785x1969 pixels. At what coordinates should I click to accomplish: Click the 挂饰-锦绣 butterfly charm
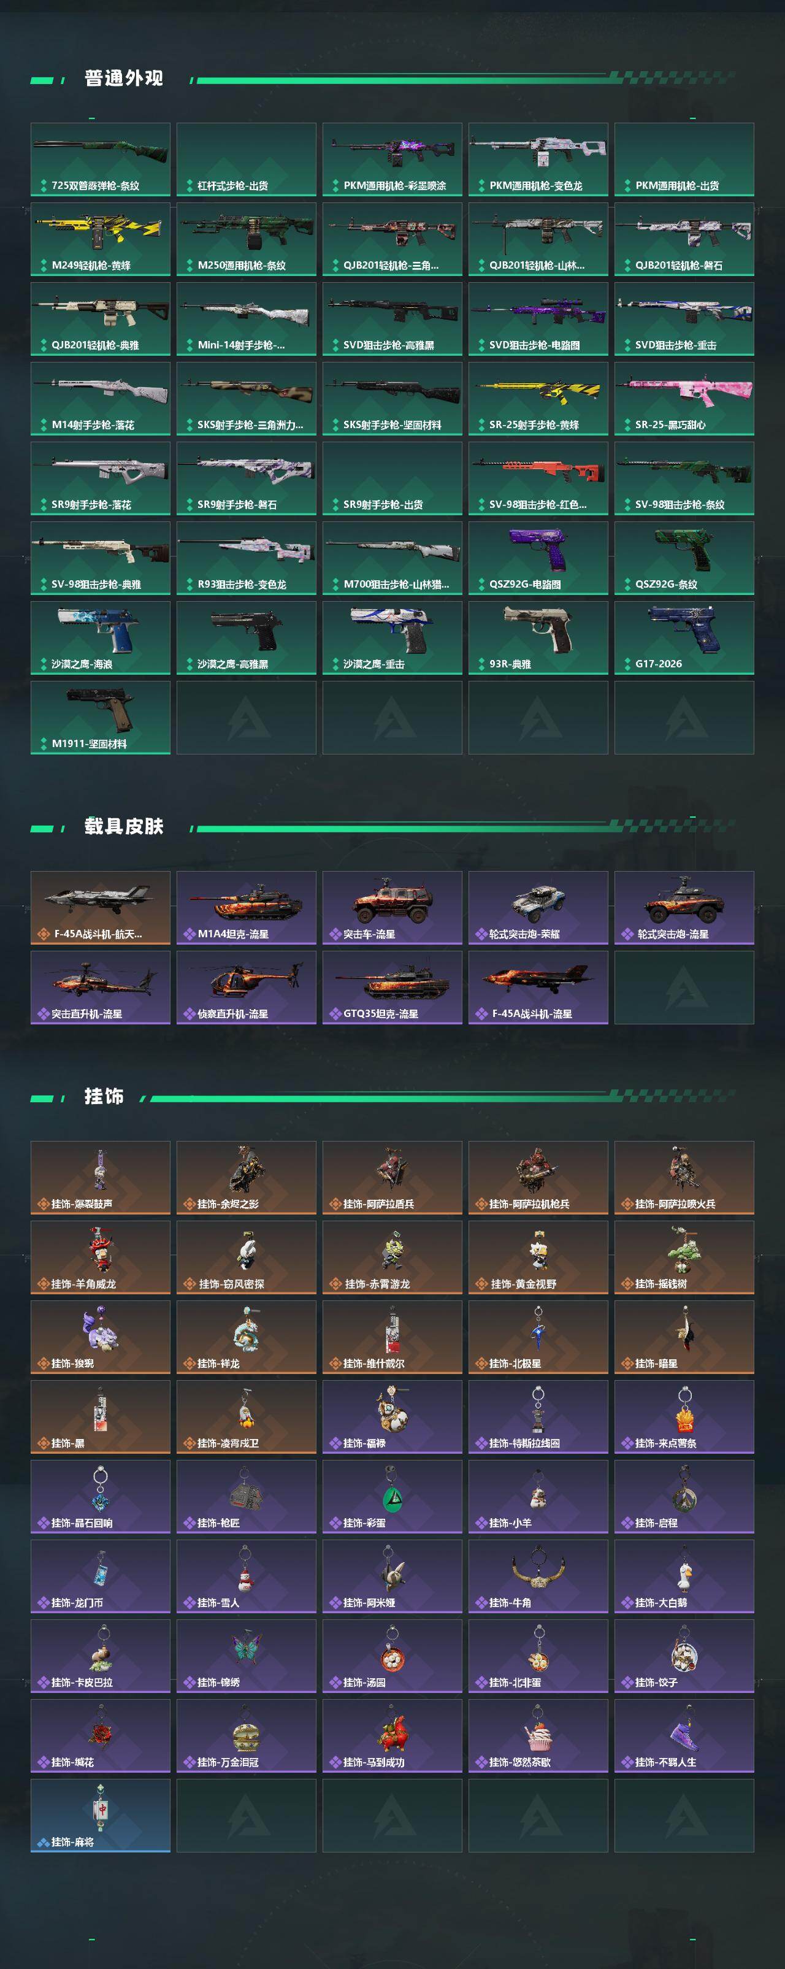[x=246, y=1656]
